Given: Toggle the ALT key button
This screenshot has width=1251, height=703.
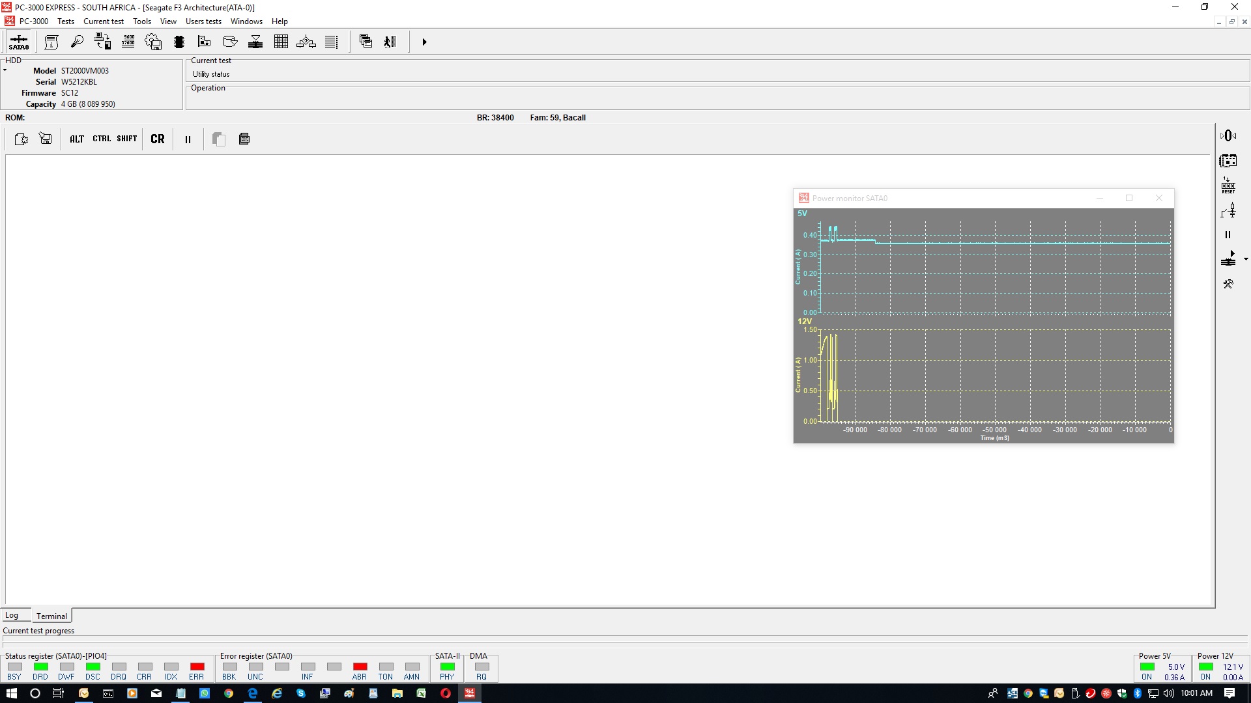Looking at the screenshot, I should point(77,139).
